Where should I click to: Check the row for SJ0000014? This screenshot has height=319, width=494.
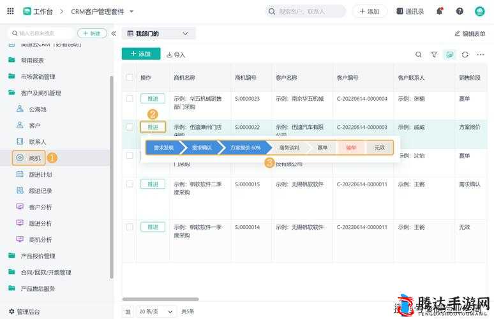pyautogui.click(x=130, y=226)
